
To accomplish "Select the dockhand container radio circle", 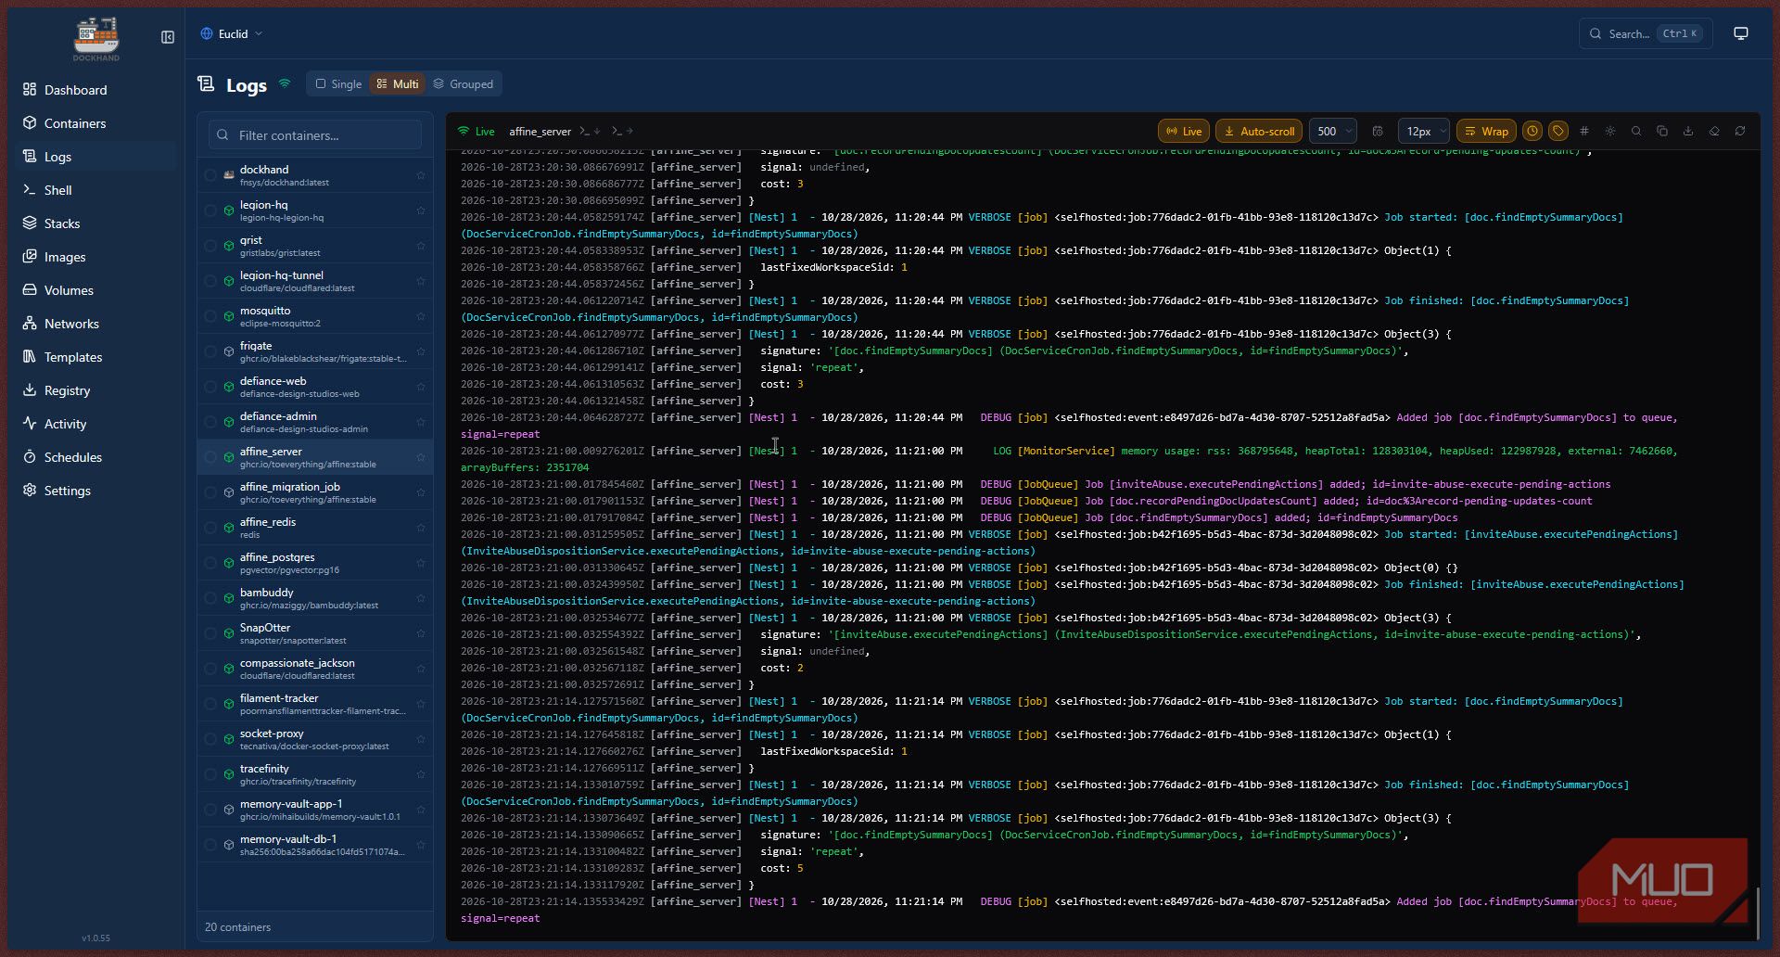I will (x=210, y=175).
